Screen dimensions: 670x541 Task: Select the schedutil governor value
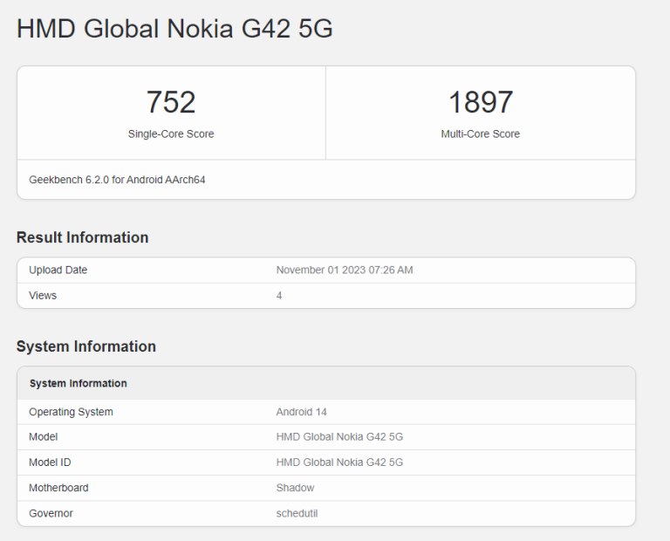297,513
